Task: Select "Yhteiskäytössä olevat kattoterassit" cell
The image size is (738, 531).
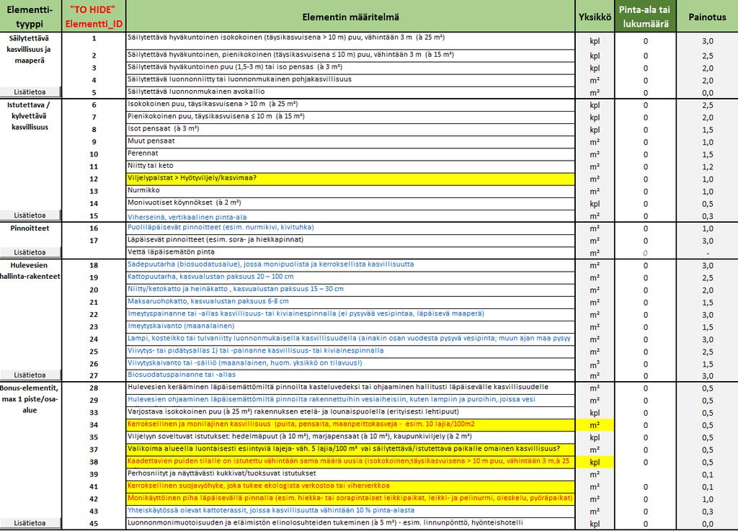Action: 351,512
